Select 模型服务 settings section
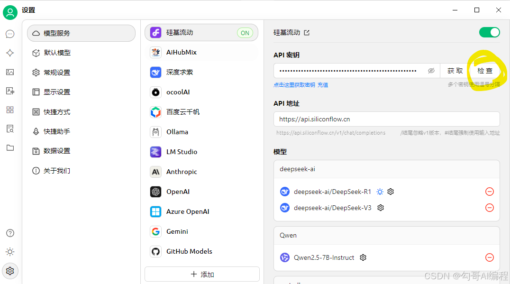The image size is (510, 284). click(82, 33)
